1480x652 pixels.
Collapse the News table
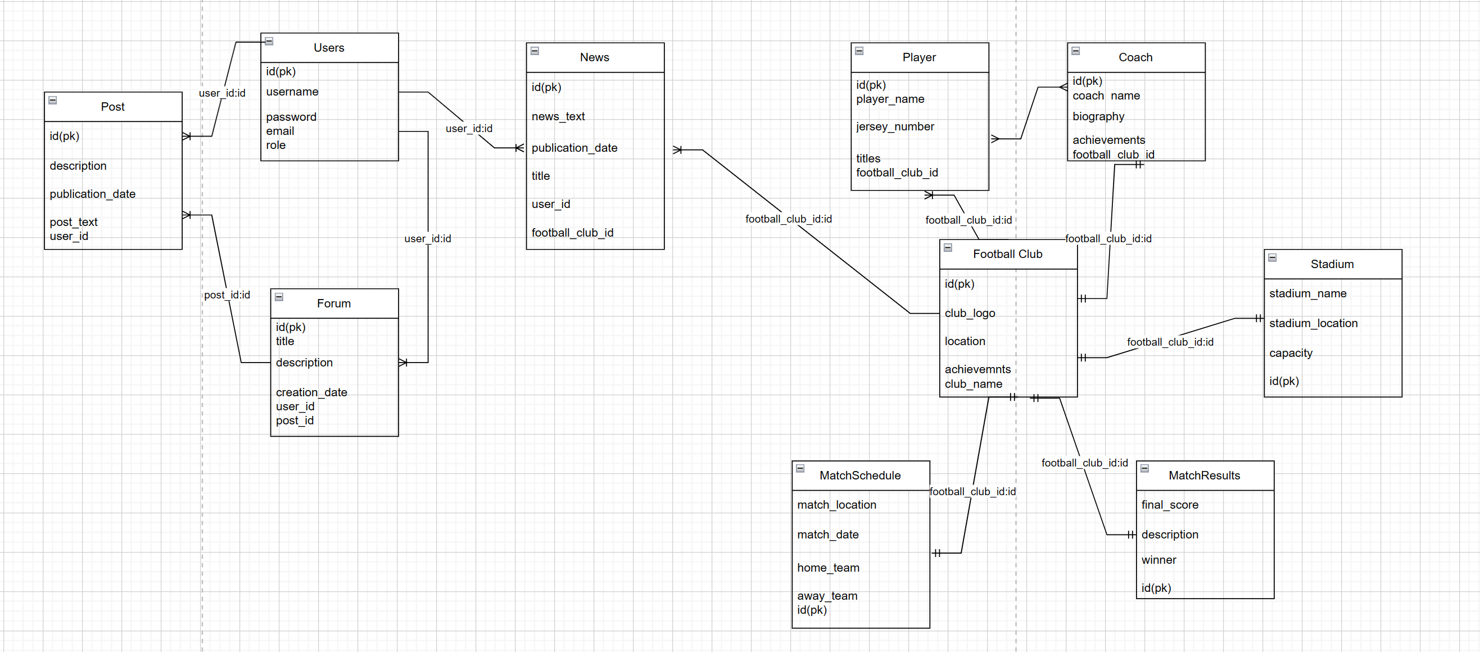535,51
